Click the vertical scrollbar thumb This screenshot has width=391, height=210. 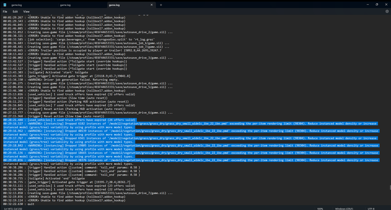(x=390, y=187)
